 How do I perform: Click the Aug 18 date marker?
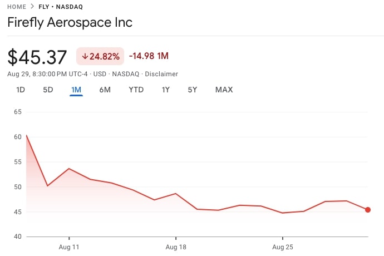click(x=175, y=246)
